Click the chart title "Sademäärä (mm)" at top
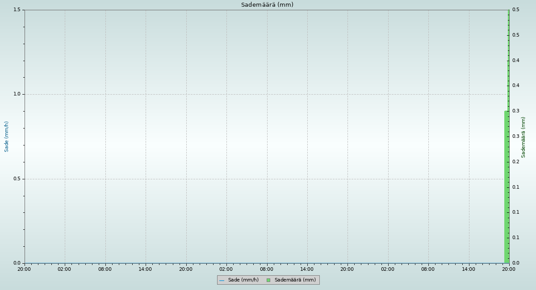Screen dimensions: 536x290 267,5
